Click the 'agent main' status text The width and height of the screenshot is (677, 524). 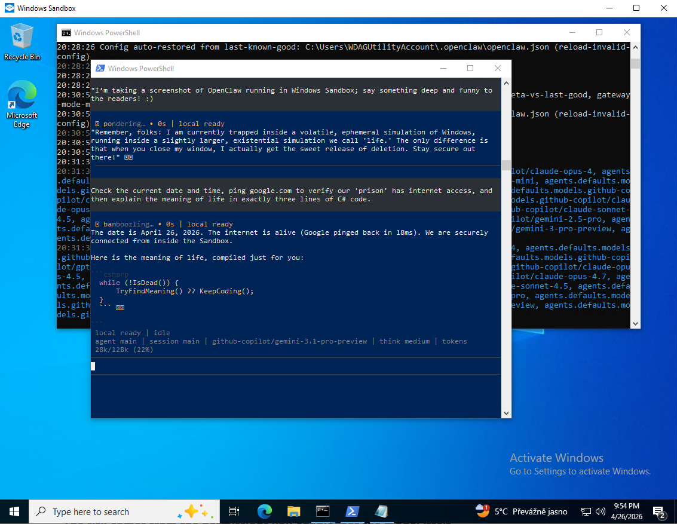point(116,341)
